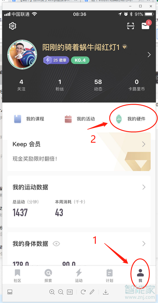Tap the 25 徽章 badge
This screenshot has height=303, width=158.
[56, 60]
